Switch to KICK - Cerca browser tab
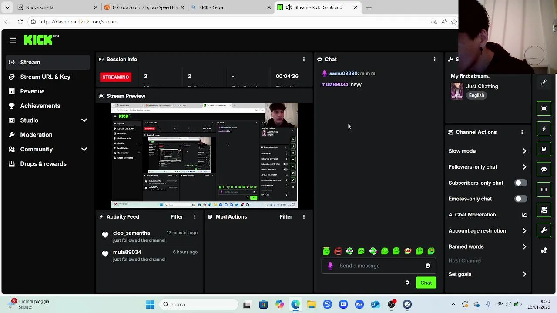The width and height of the screenshot is (557, 313). 230,7
